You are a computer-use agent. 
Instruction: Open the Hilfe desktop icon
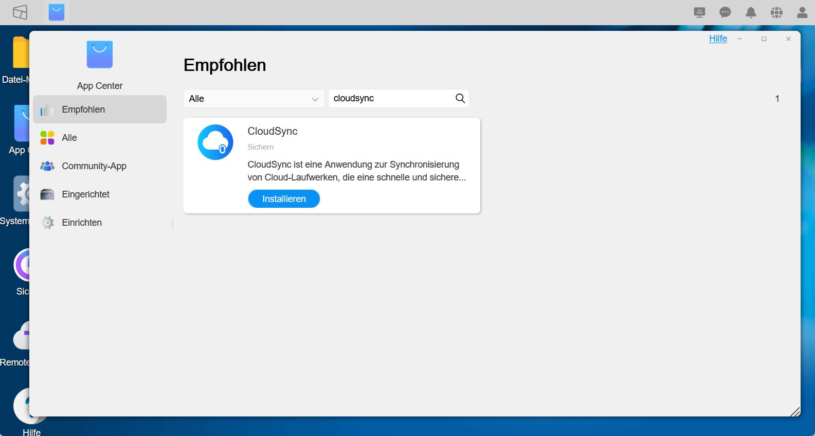tap(22, 406)
